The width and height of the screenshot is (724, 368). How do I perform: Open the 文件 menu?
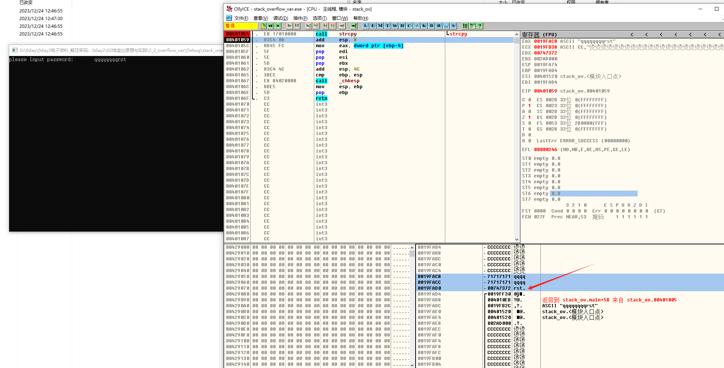(241, 18)
